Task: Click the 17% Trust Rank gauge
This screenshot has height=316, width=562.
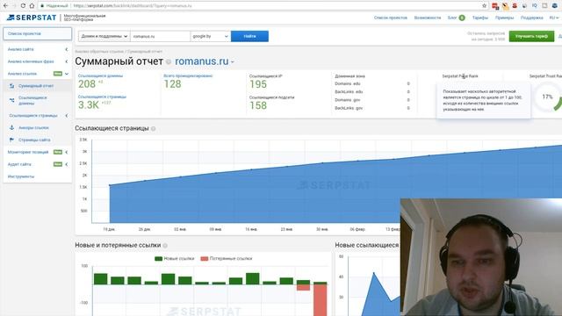Action: pos(547,97)
